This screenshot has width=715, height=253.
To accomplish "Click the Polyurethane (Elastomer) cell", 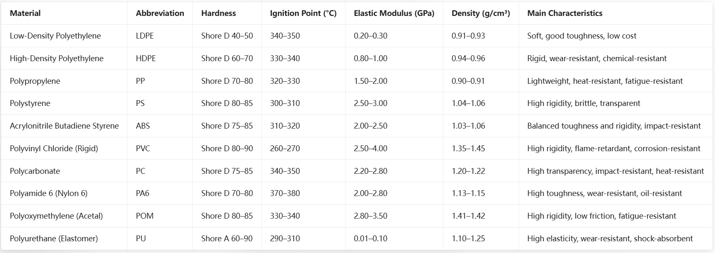I will tap(54, 239).
